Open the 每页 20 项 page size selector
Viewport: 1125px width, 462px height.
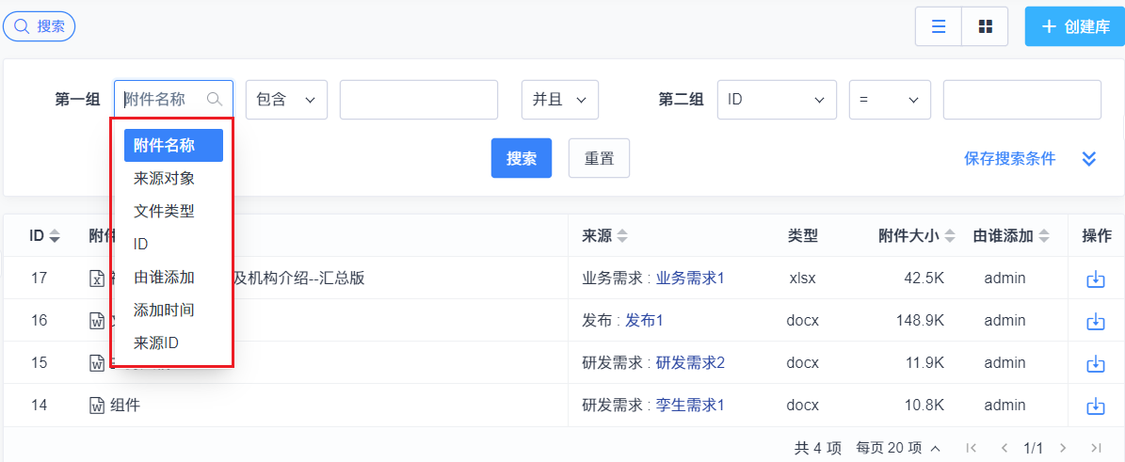coord(899,449)
